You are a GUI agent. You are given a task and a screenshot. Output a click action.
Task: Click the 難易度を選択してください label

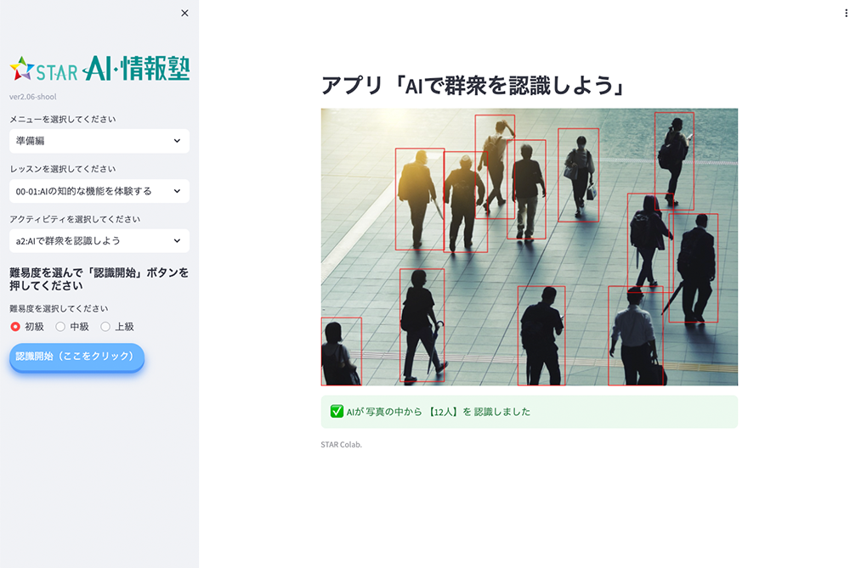tap(59, 309)
